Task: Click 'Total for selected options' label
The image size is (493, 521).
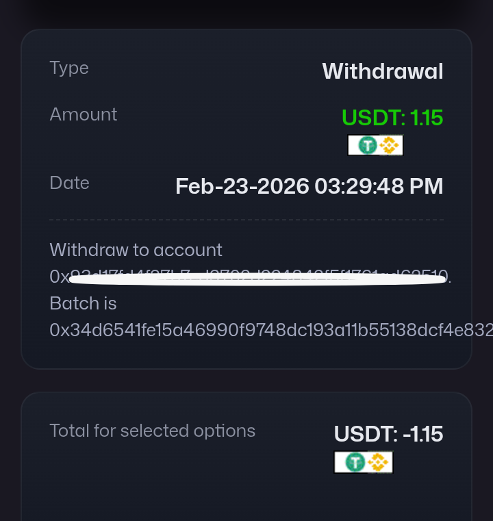Action: pyautogui.click(x=152, y=431)
